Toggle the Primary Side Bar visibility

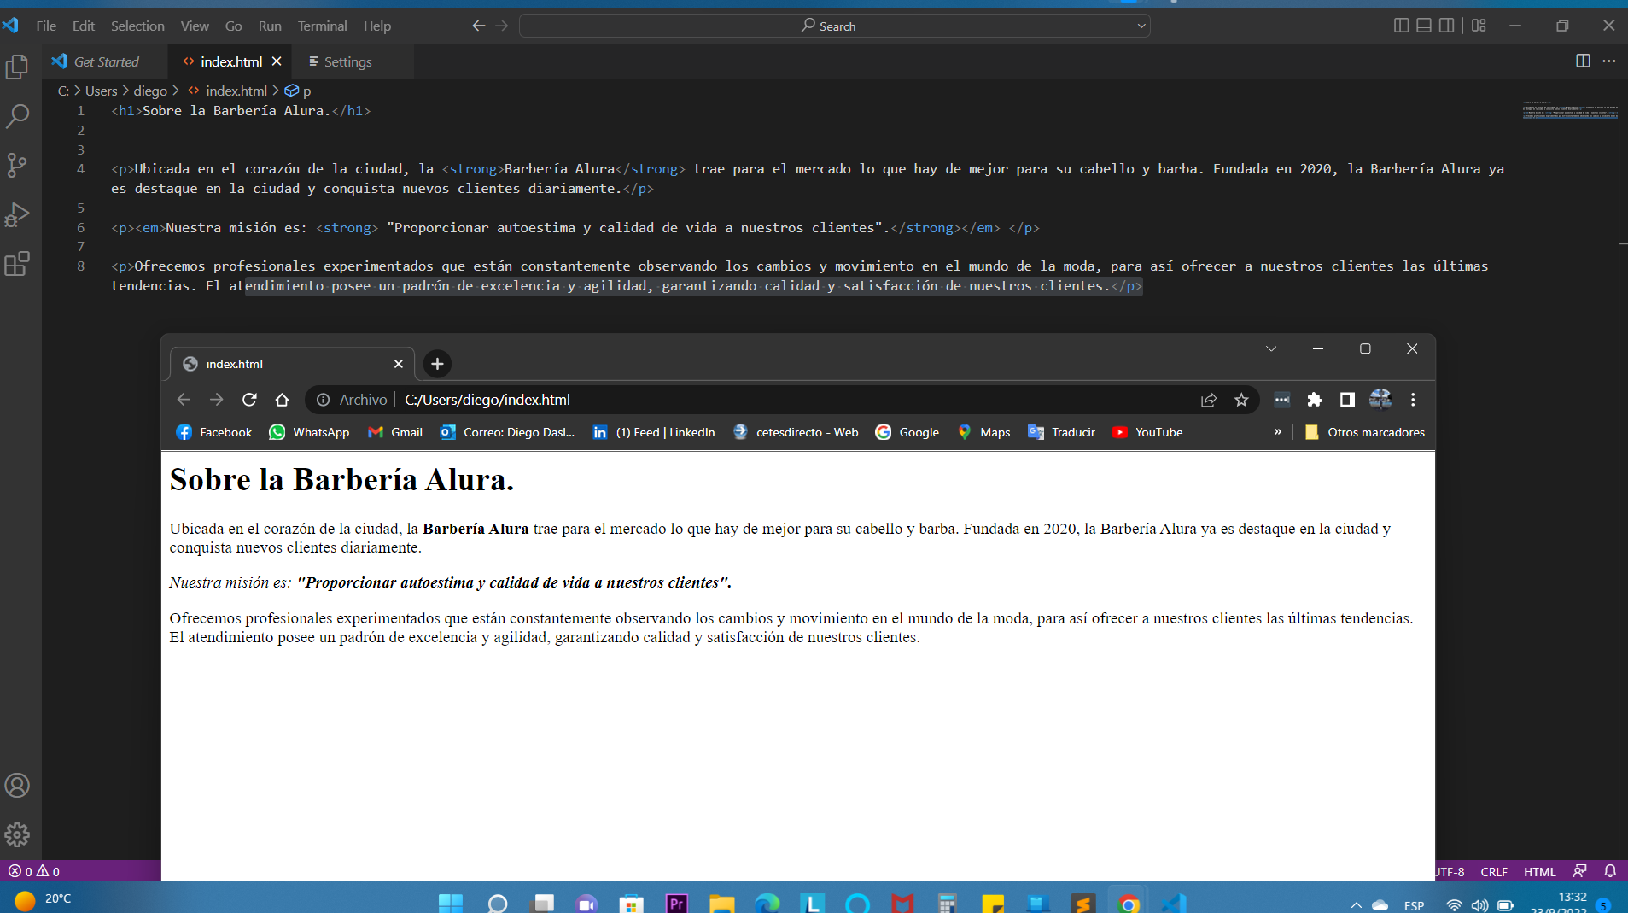[x=1401, y=25]
